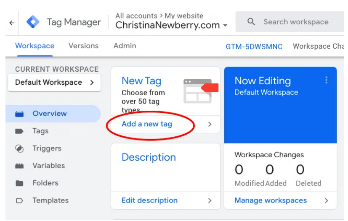Click the Now Editing heading
This screenshot has width=348, height=221.
[x=263, y=81]
